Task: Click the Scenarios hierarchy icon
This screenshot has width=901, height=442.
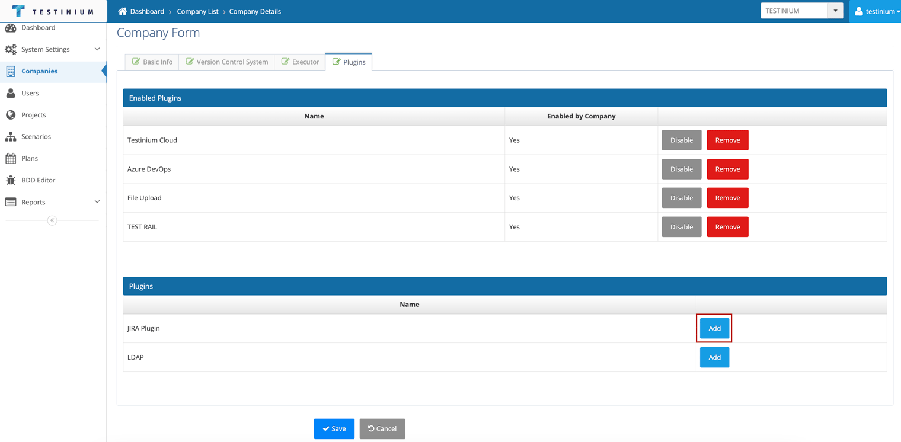Action: click(x=11, y=136)
